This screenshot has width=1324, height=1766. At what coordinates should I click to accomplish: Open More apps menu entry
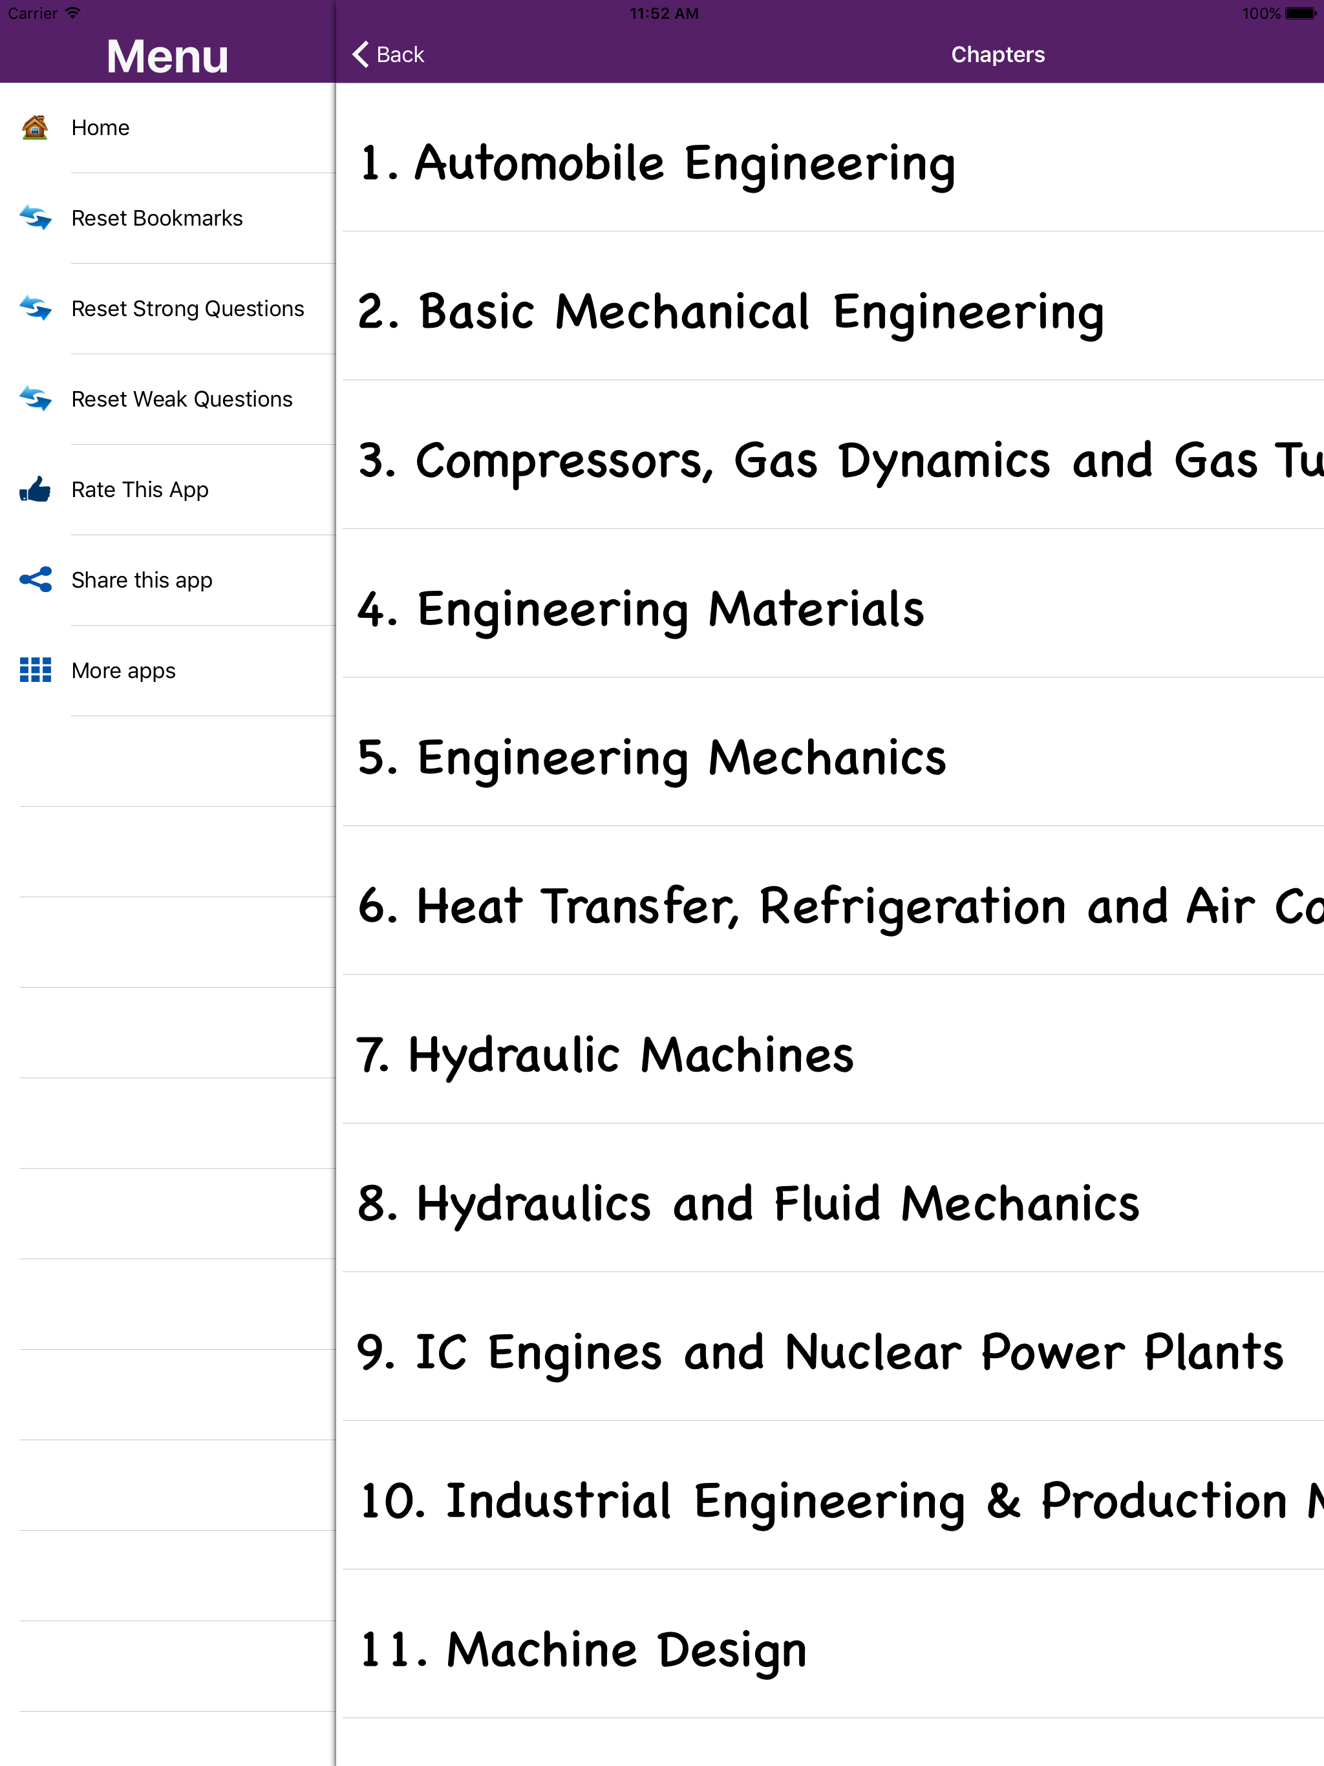coord(167,670)
